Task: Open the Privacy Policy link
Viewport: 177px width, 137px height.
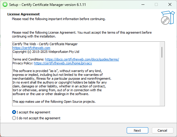Action: (63, 63)
